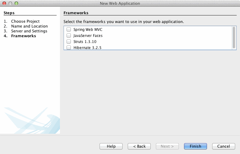Enable the Spring Web MVC checkbox
Viewport: 240px width, 154px height.
tap(69, 30)
